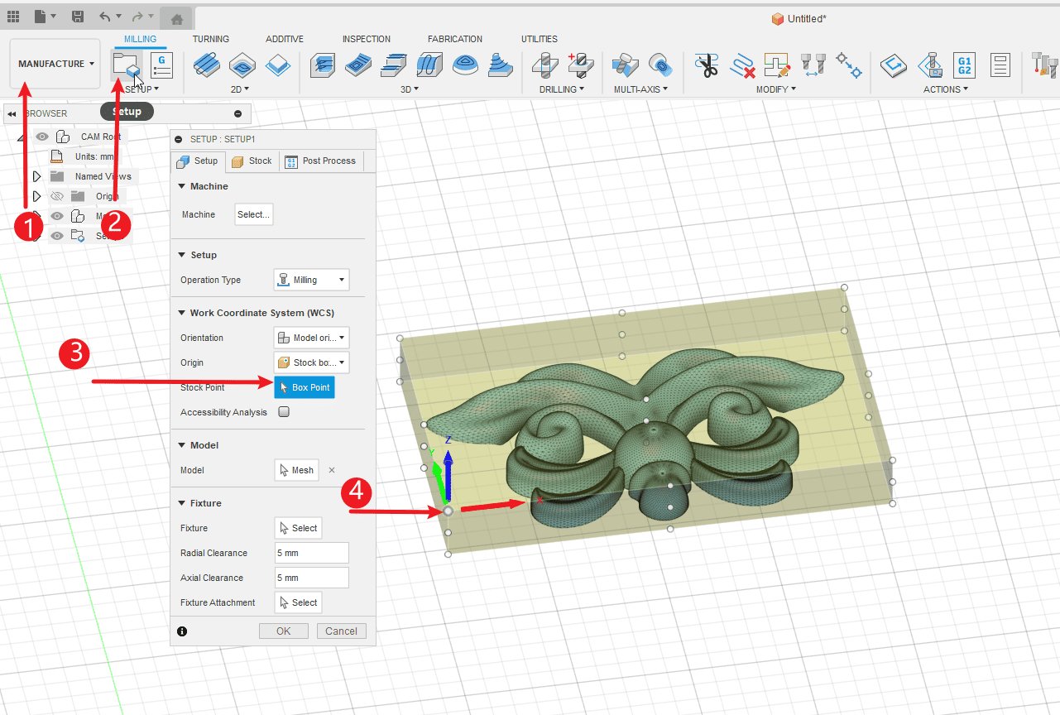1060x715 pixels.
Task: Show the hidden Origin folder via eye icon
Action: (x=57, y=196)
